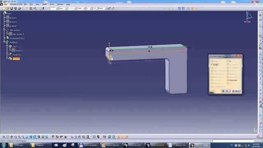Screen dimensions: 263x148
Task: Select Part1 root in specification tree
Action: click(x=9, y=14)
